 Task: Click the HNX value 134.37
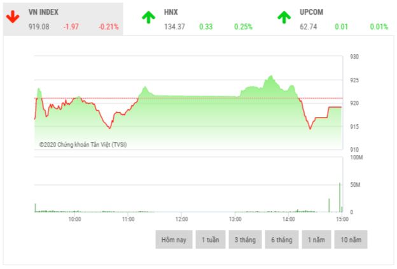(174, 27)
